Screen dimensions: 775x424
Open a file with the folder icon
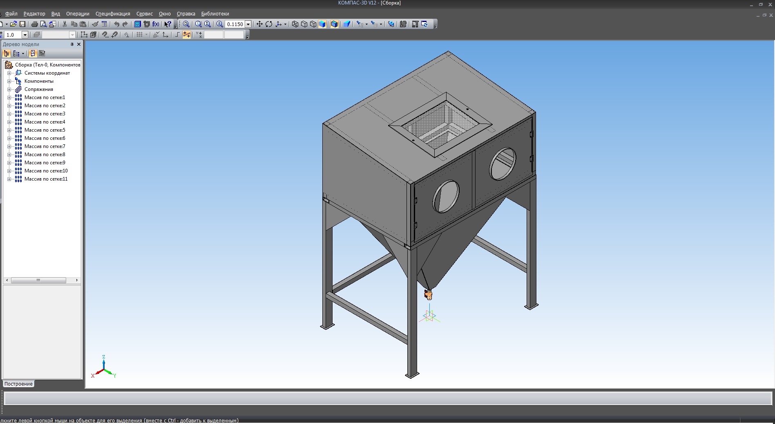[x=13, y=24]
